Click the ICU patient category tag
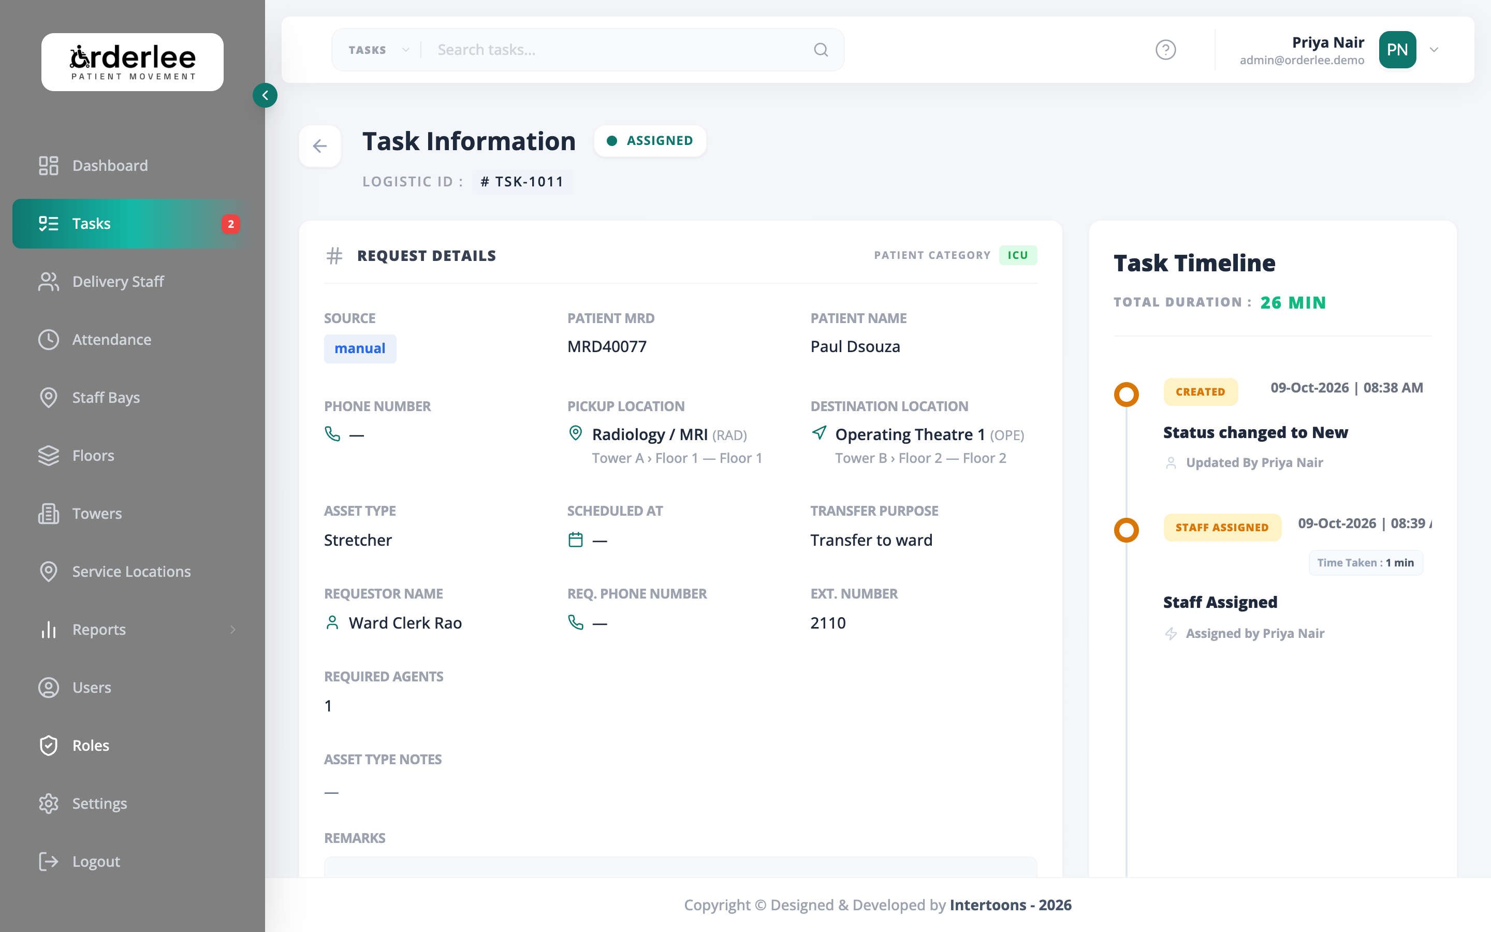 click(1017, 255)
